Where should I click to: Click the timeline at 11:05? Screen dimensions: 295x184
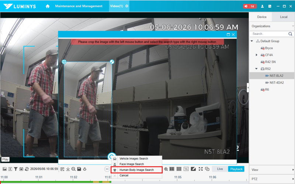click(x=178, y=177)
